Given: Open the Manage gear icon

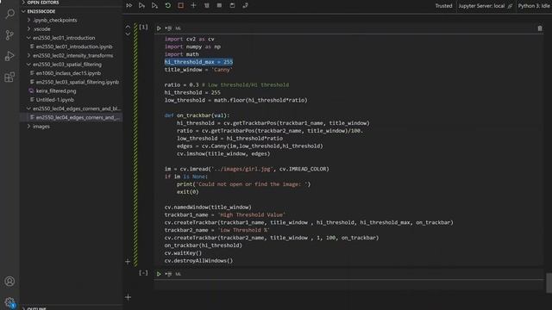Looking at the screenshot, I should (x=9, y=302).
